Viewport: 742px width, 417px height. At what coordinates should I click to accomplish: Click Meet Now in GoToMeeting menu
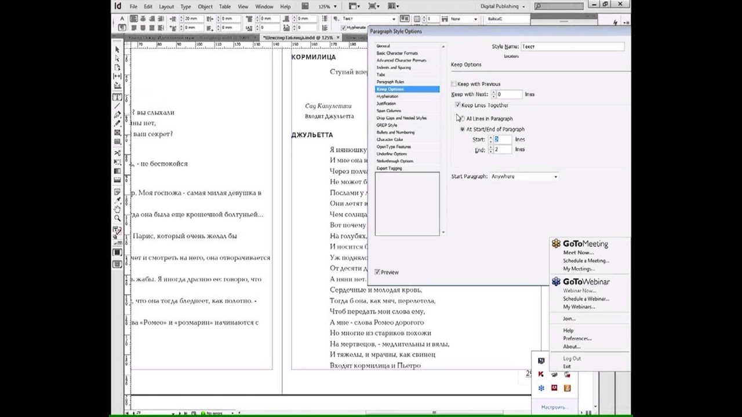click(x=579, y=253)
